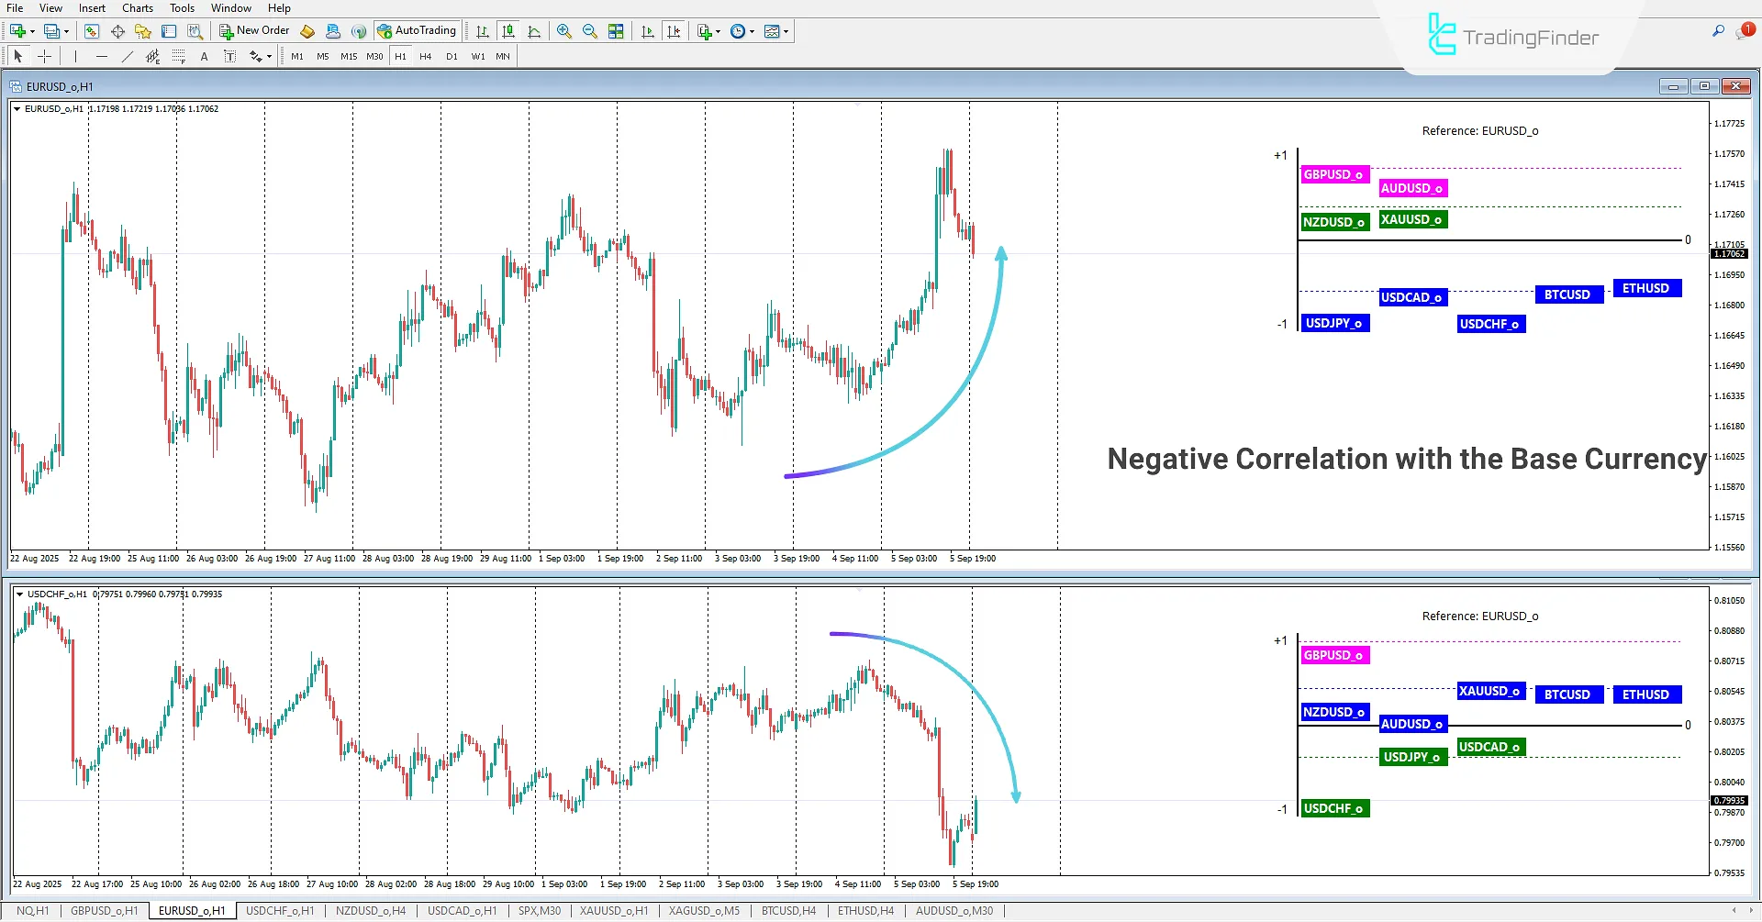Image resolution: width=1762 pixels, height=922 pixels.
Task: Select the Line chart style
Action: (x=535, y=30)
